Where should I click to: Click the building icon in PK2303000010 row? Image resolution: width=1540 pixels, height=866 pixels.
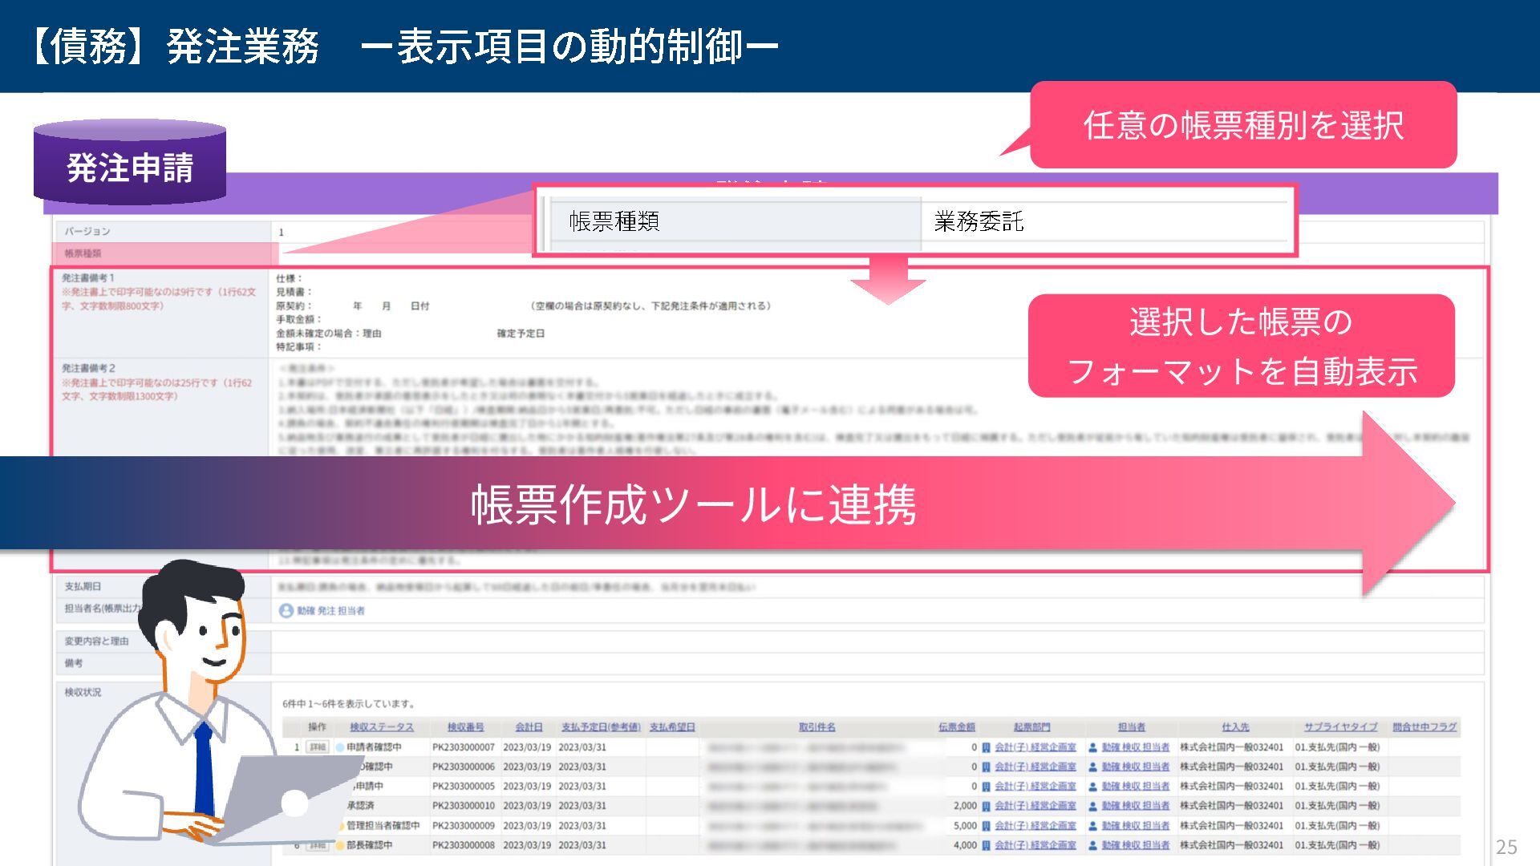coord(986,806)
